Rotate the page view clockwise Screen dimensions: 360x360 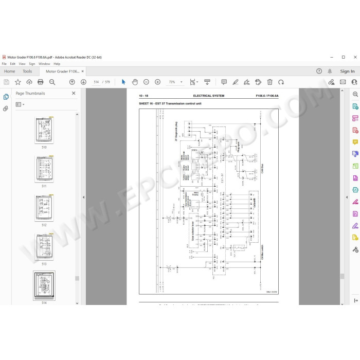[x=281, y=82]
